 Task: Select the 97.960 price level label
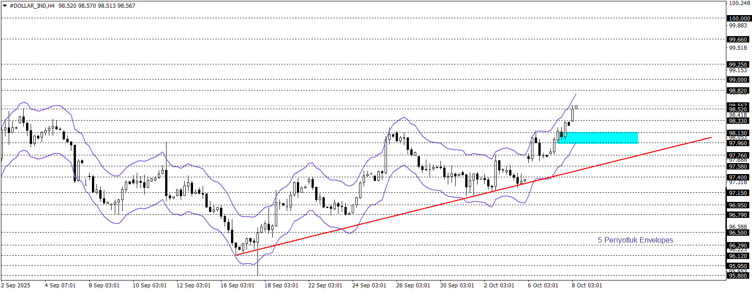pyautogui.click(x=738, y=143)
